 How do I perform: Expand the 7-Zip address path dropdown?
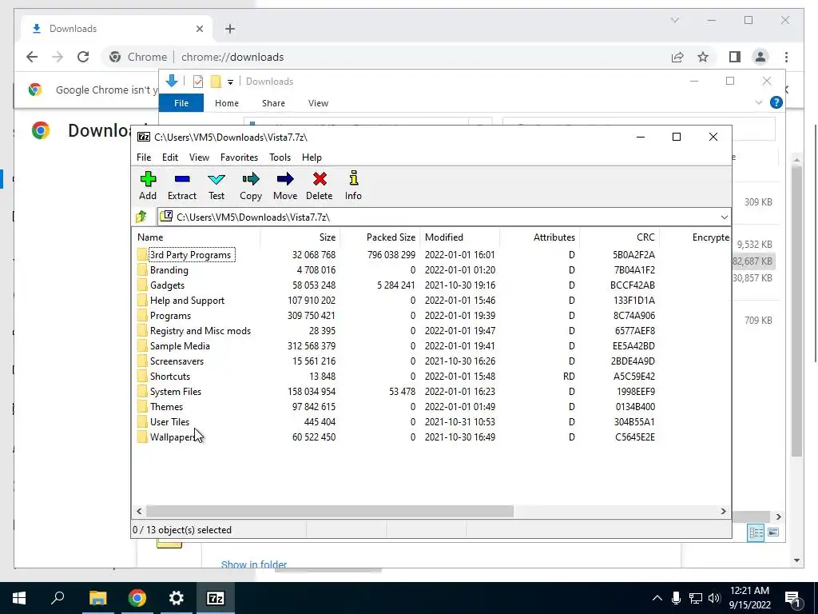(x=724, y=217)
